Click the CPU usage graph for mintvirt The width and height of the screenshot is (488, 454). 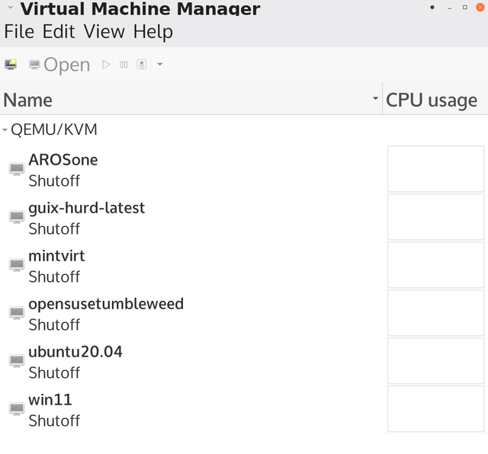pos(435,264)
